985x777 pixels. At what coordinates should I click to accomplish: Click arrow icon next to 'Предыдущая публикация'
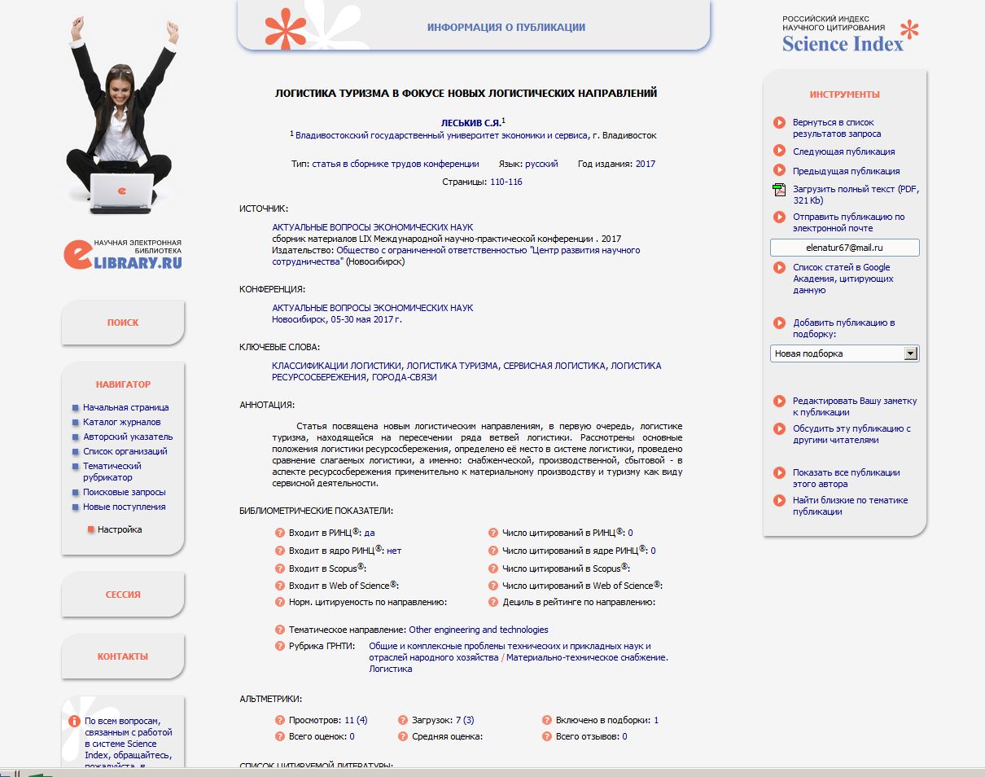tap(779, 171)
